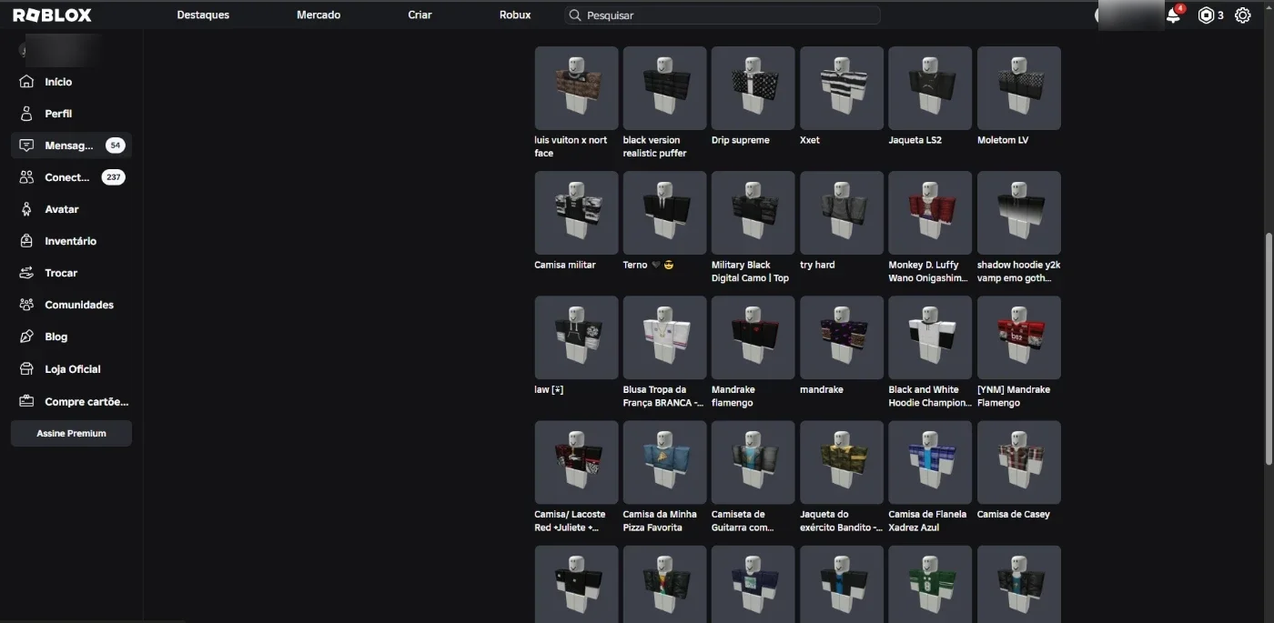1274x623 pixels.
Task: Open Blusa Tropa da França BRANCA thumbnail
Action: (x=665, y=337)
